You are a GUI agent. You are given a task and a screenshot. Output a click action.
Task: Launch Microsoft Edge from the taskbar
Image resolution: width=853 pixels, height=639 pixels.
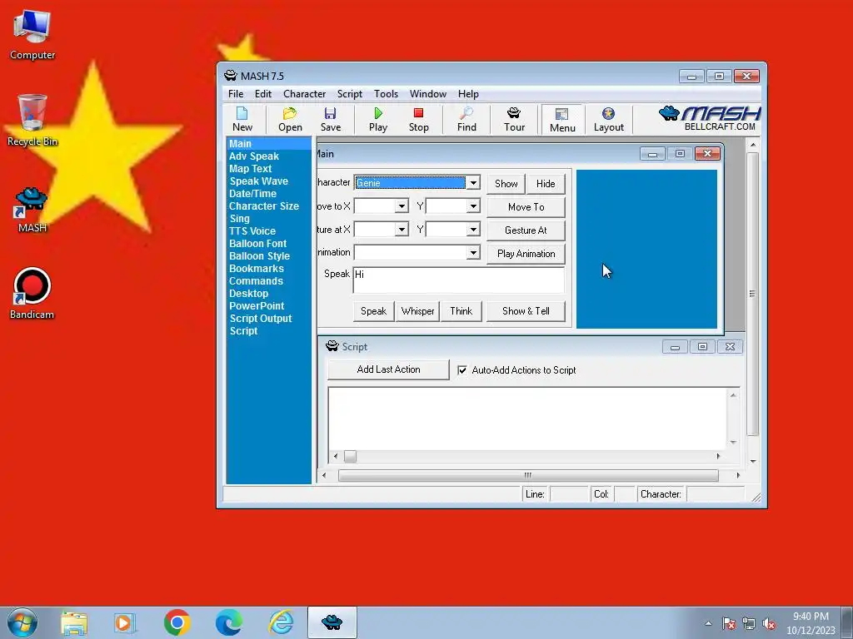(229, 622)
